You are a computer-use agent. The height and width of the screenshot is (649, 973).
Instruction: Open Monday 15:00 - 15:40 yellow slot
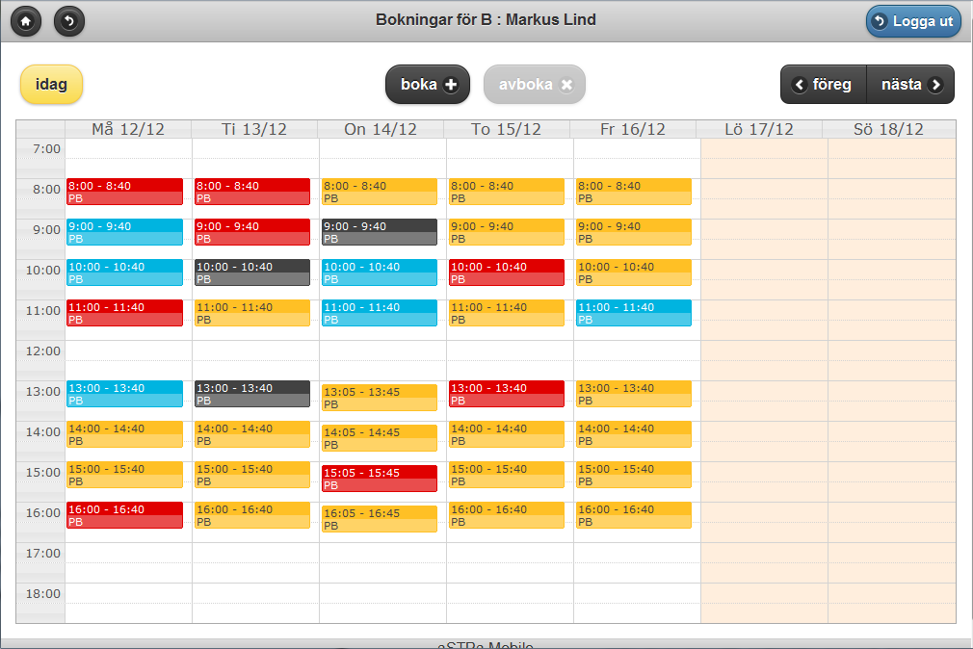124,475
